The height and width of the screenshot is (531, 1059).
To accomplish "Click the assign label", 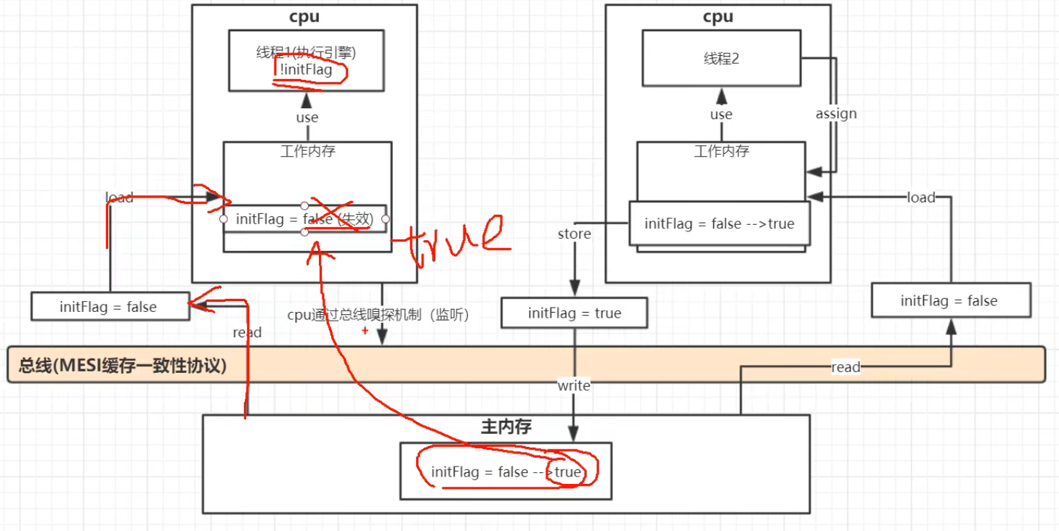I will tap(836, 114).
